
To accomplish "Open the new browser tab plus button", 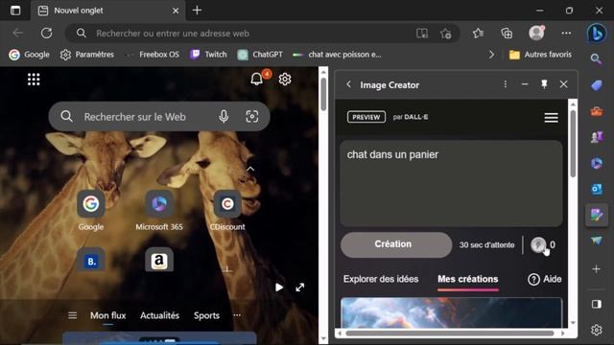I will tap(197, 11).
